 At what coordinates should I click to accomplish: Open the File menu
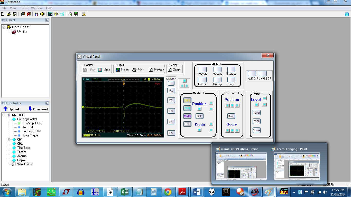point(4,8)
